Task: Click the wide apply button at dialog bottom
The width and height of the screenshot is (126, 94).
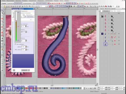Action: tap(24, 70)
